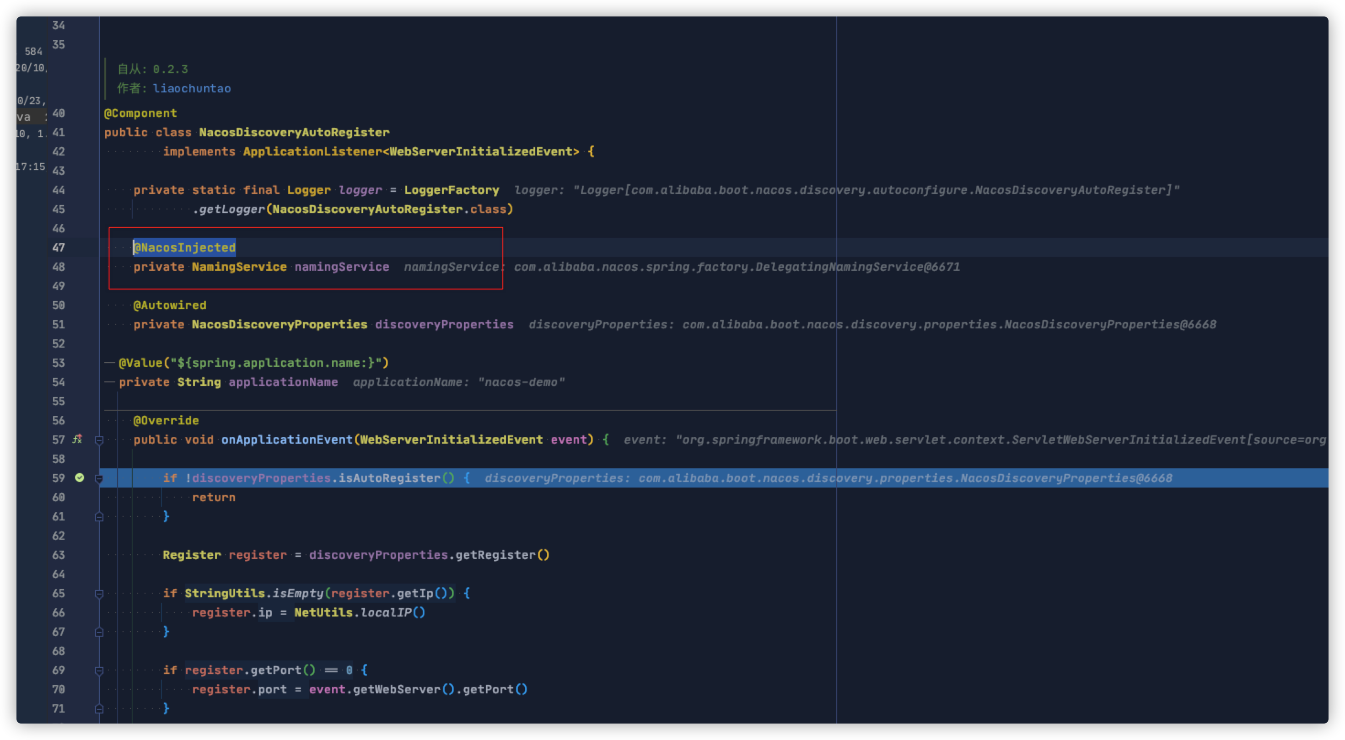
Task: Click the getWebServer call on line 70
Action: click(x=397, y=689)
